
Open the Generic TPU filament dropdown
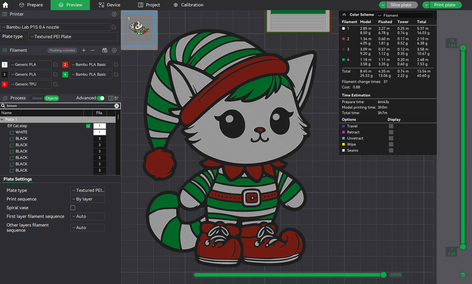coord(30,84)
